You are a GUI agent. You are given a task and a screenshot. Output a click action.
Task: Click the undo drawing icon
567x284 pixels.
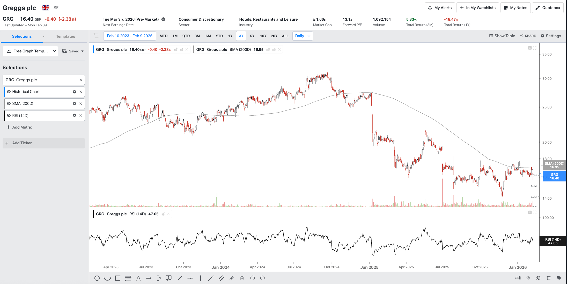pyautogui.click(x=252, y=278)
